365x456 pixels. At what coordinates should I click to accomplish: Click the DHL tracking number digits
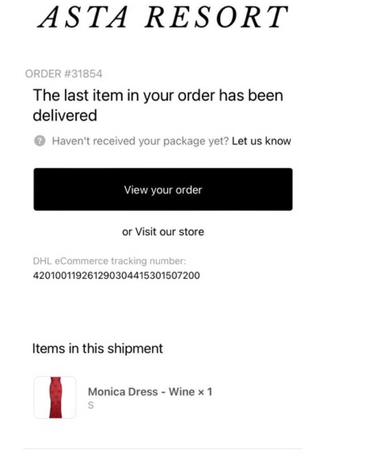tap(116, 276)
